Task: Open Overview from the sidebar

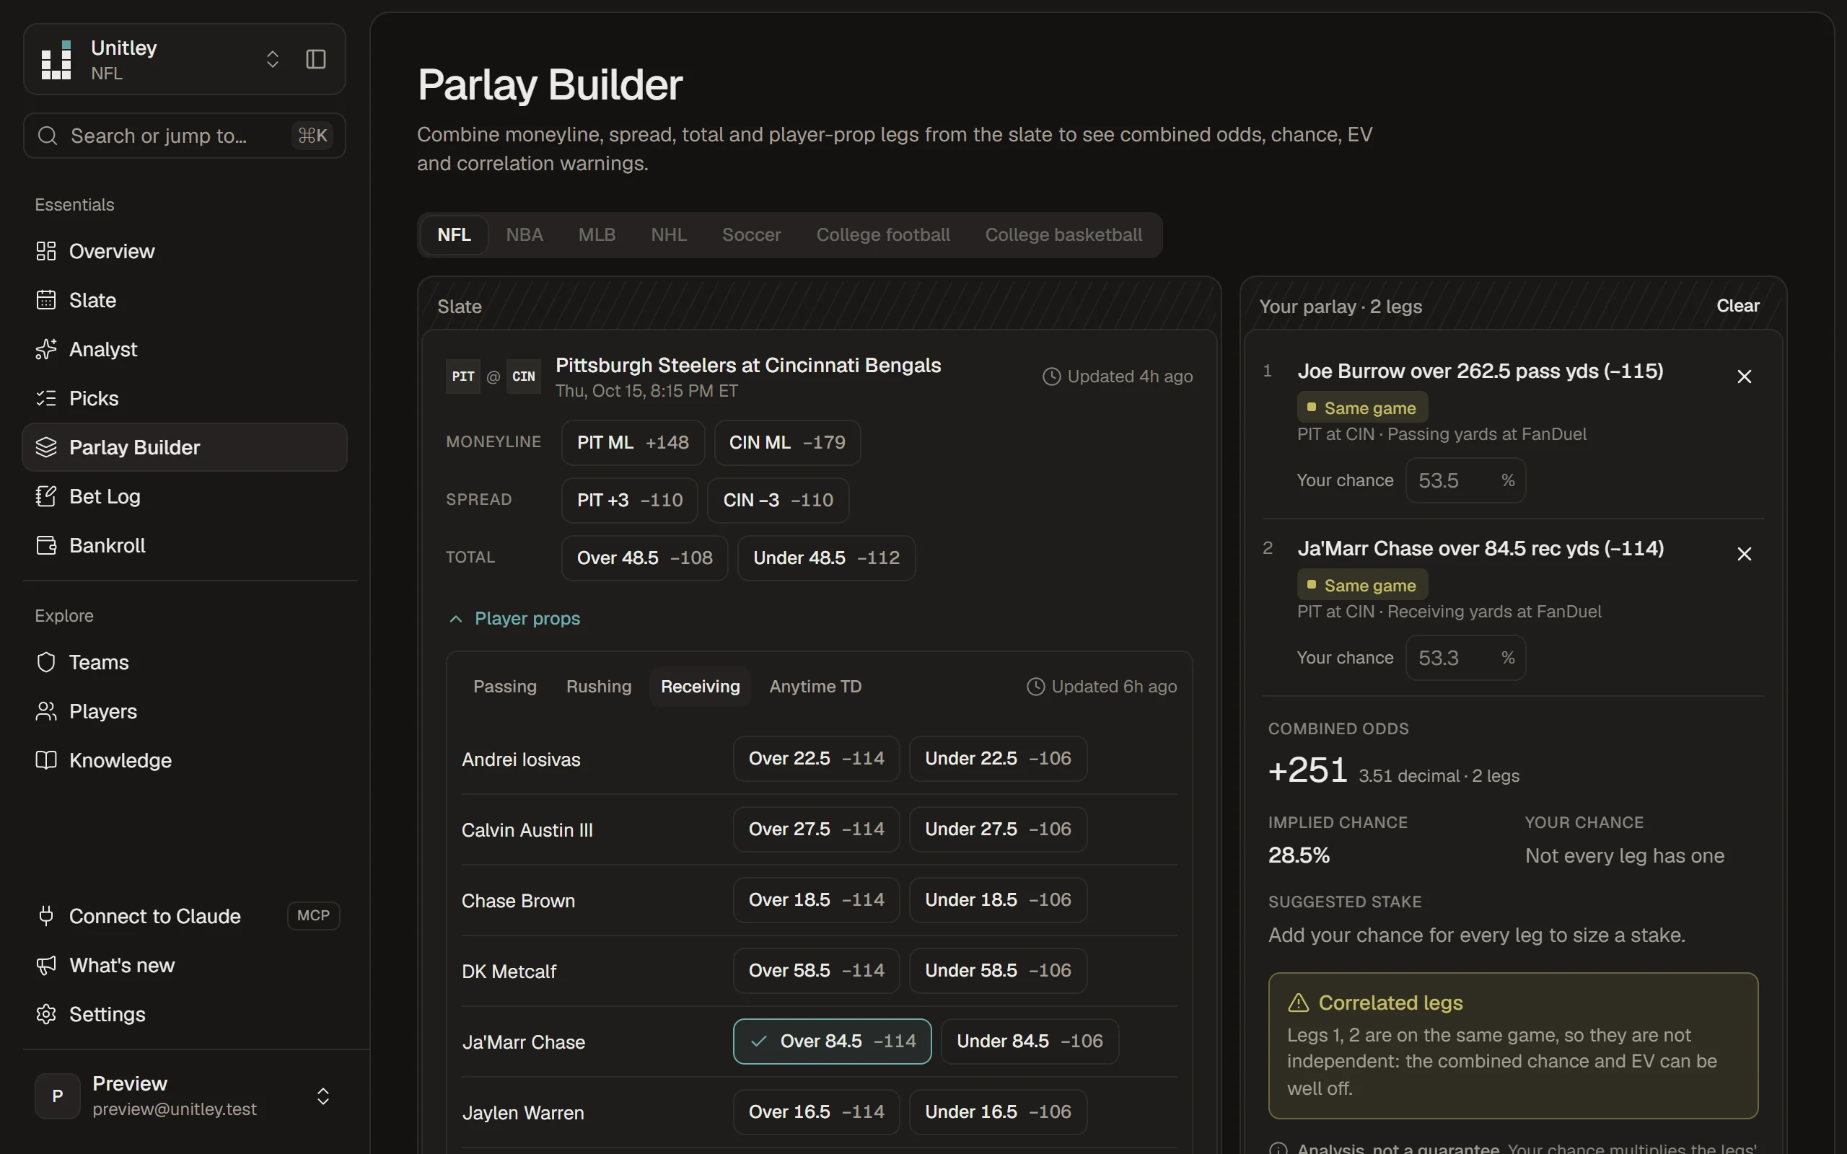Action: [x=185, y=251]
